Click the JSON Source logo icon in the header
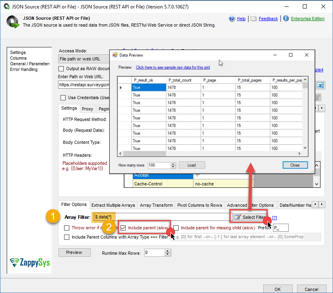333x293 pixels. click(13, 22)
